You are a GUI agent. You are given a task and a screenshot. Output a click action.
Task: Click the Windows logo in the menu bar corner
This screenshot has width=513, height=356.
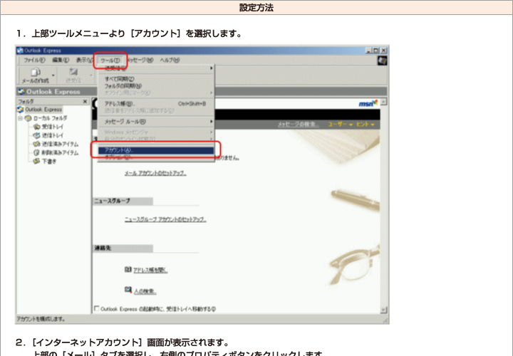click(382, 60)
